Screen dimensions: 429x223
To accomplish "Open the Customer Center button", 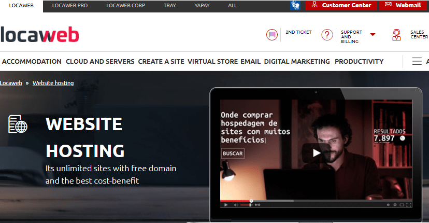I will click(341, 5).
